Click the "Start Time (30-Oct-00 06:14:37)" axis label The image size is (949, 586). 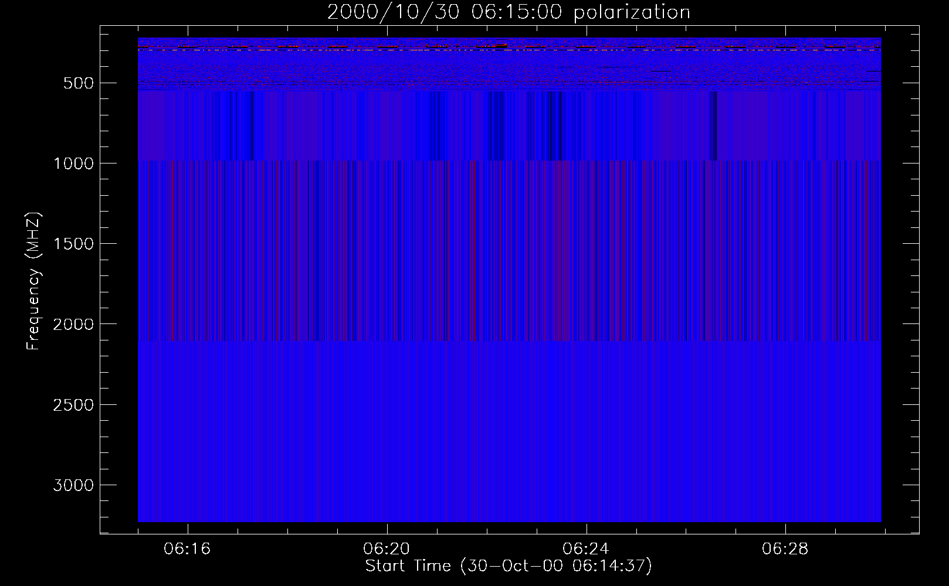(509, 566)
